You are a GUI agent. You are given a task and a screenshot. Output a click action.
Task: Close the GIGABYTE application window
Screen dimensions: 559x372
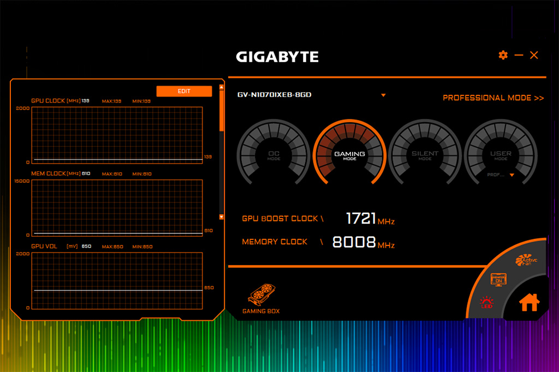tap(534, 55)
